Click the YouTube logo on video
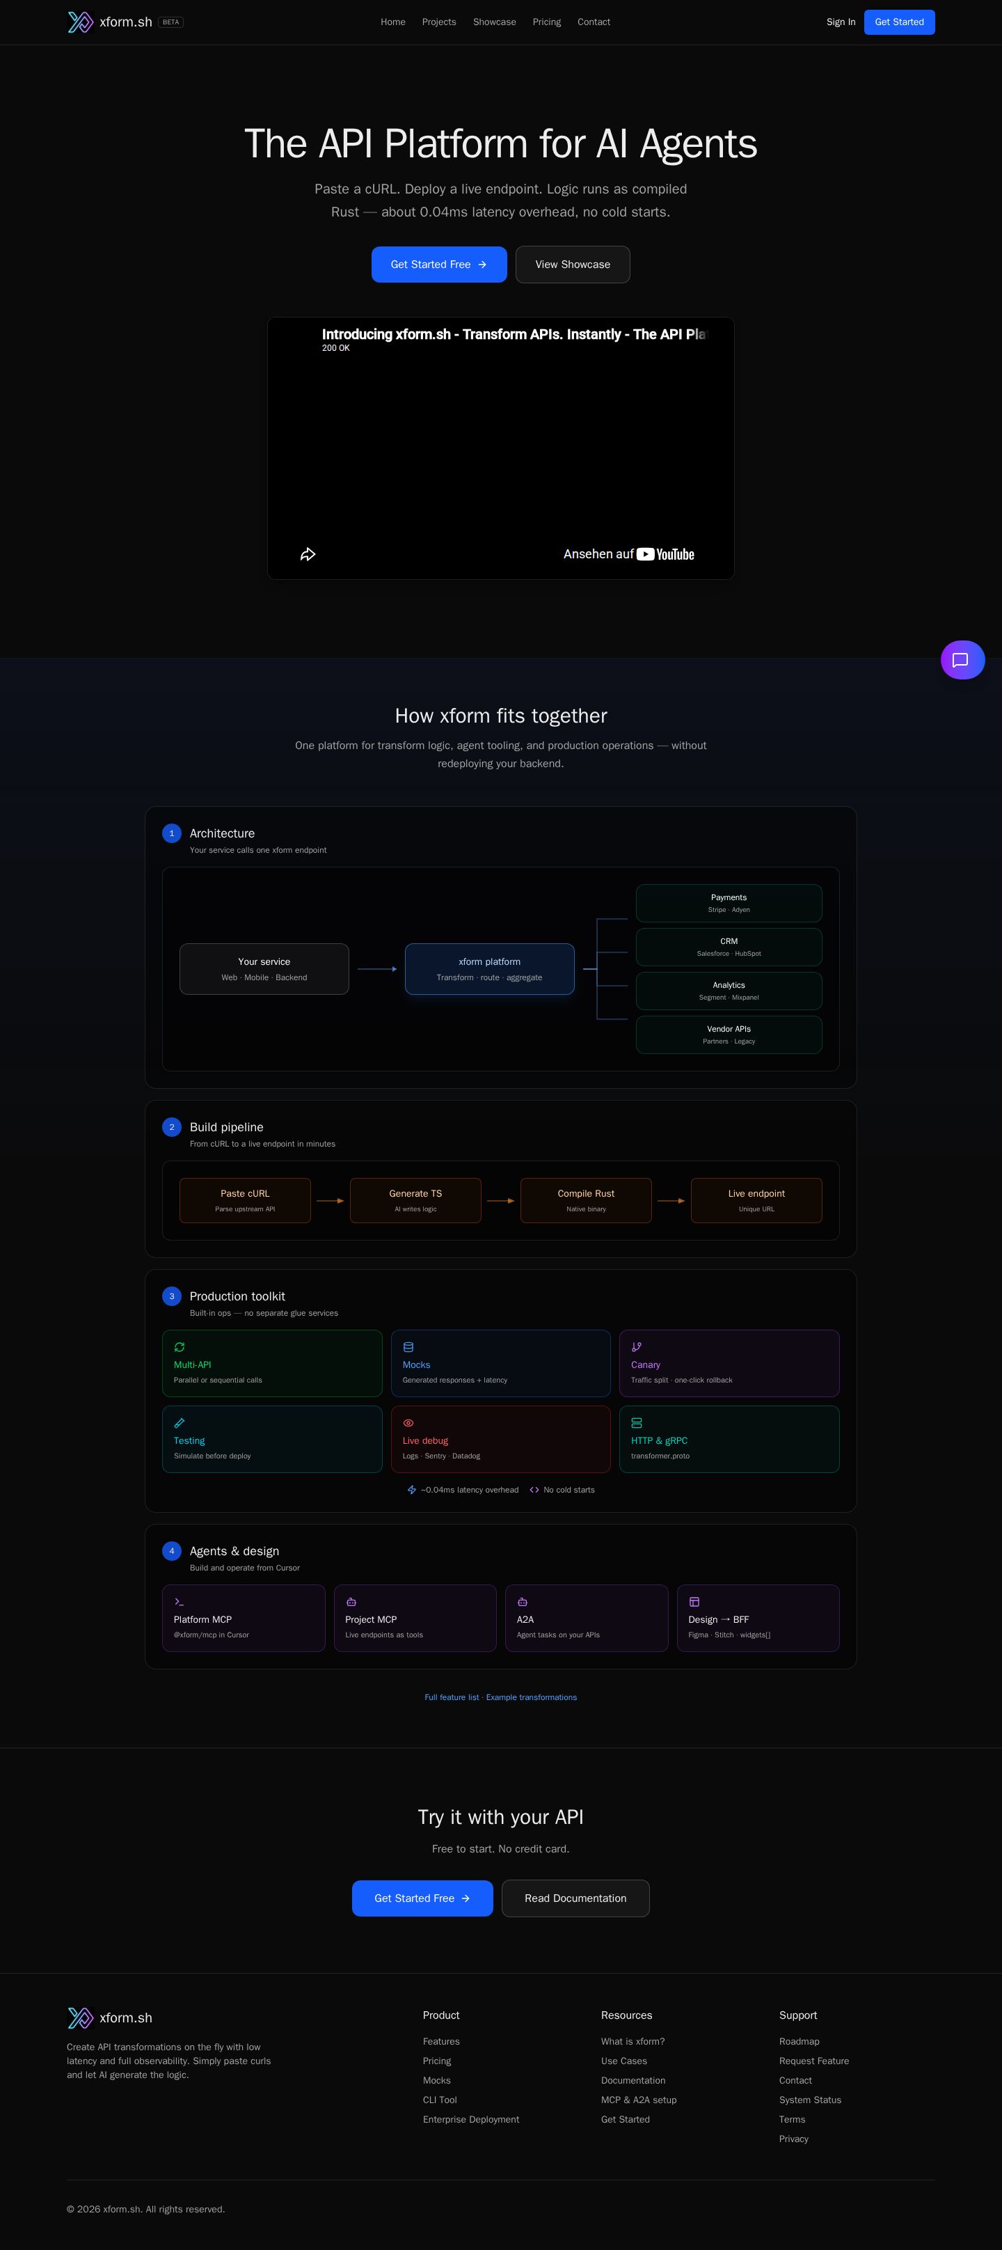This screenshot has width=1002, height=2250. [665, 553]
